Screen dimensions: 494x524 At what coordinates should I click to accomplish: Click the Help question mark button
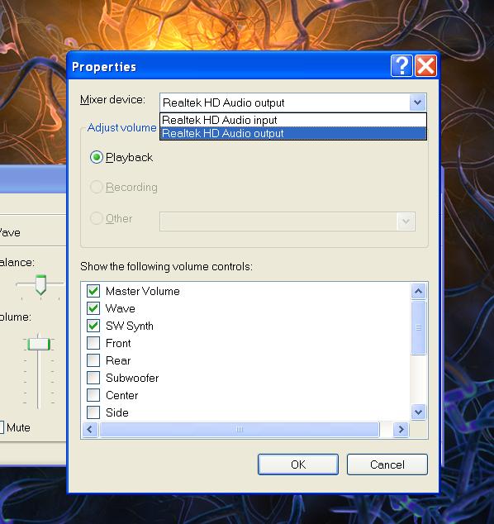click(401, 66)
